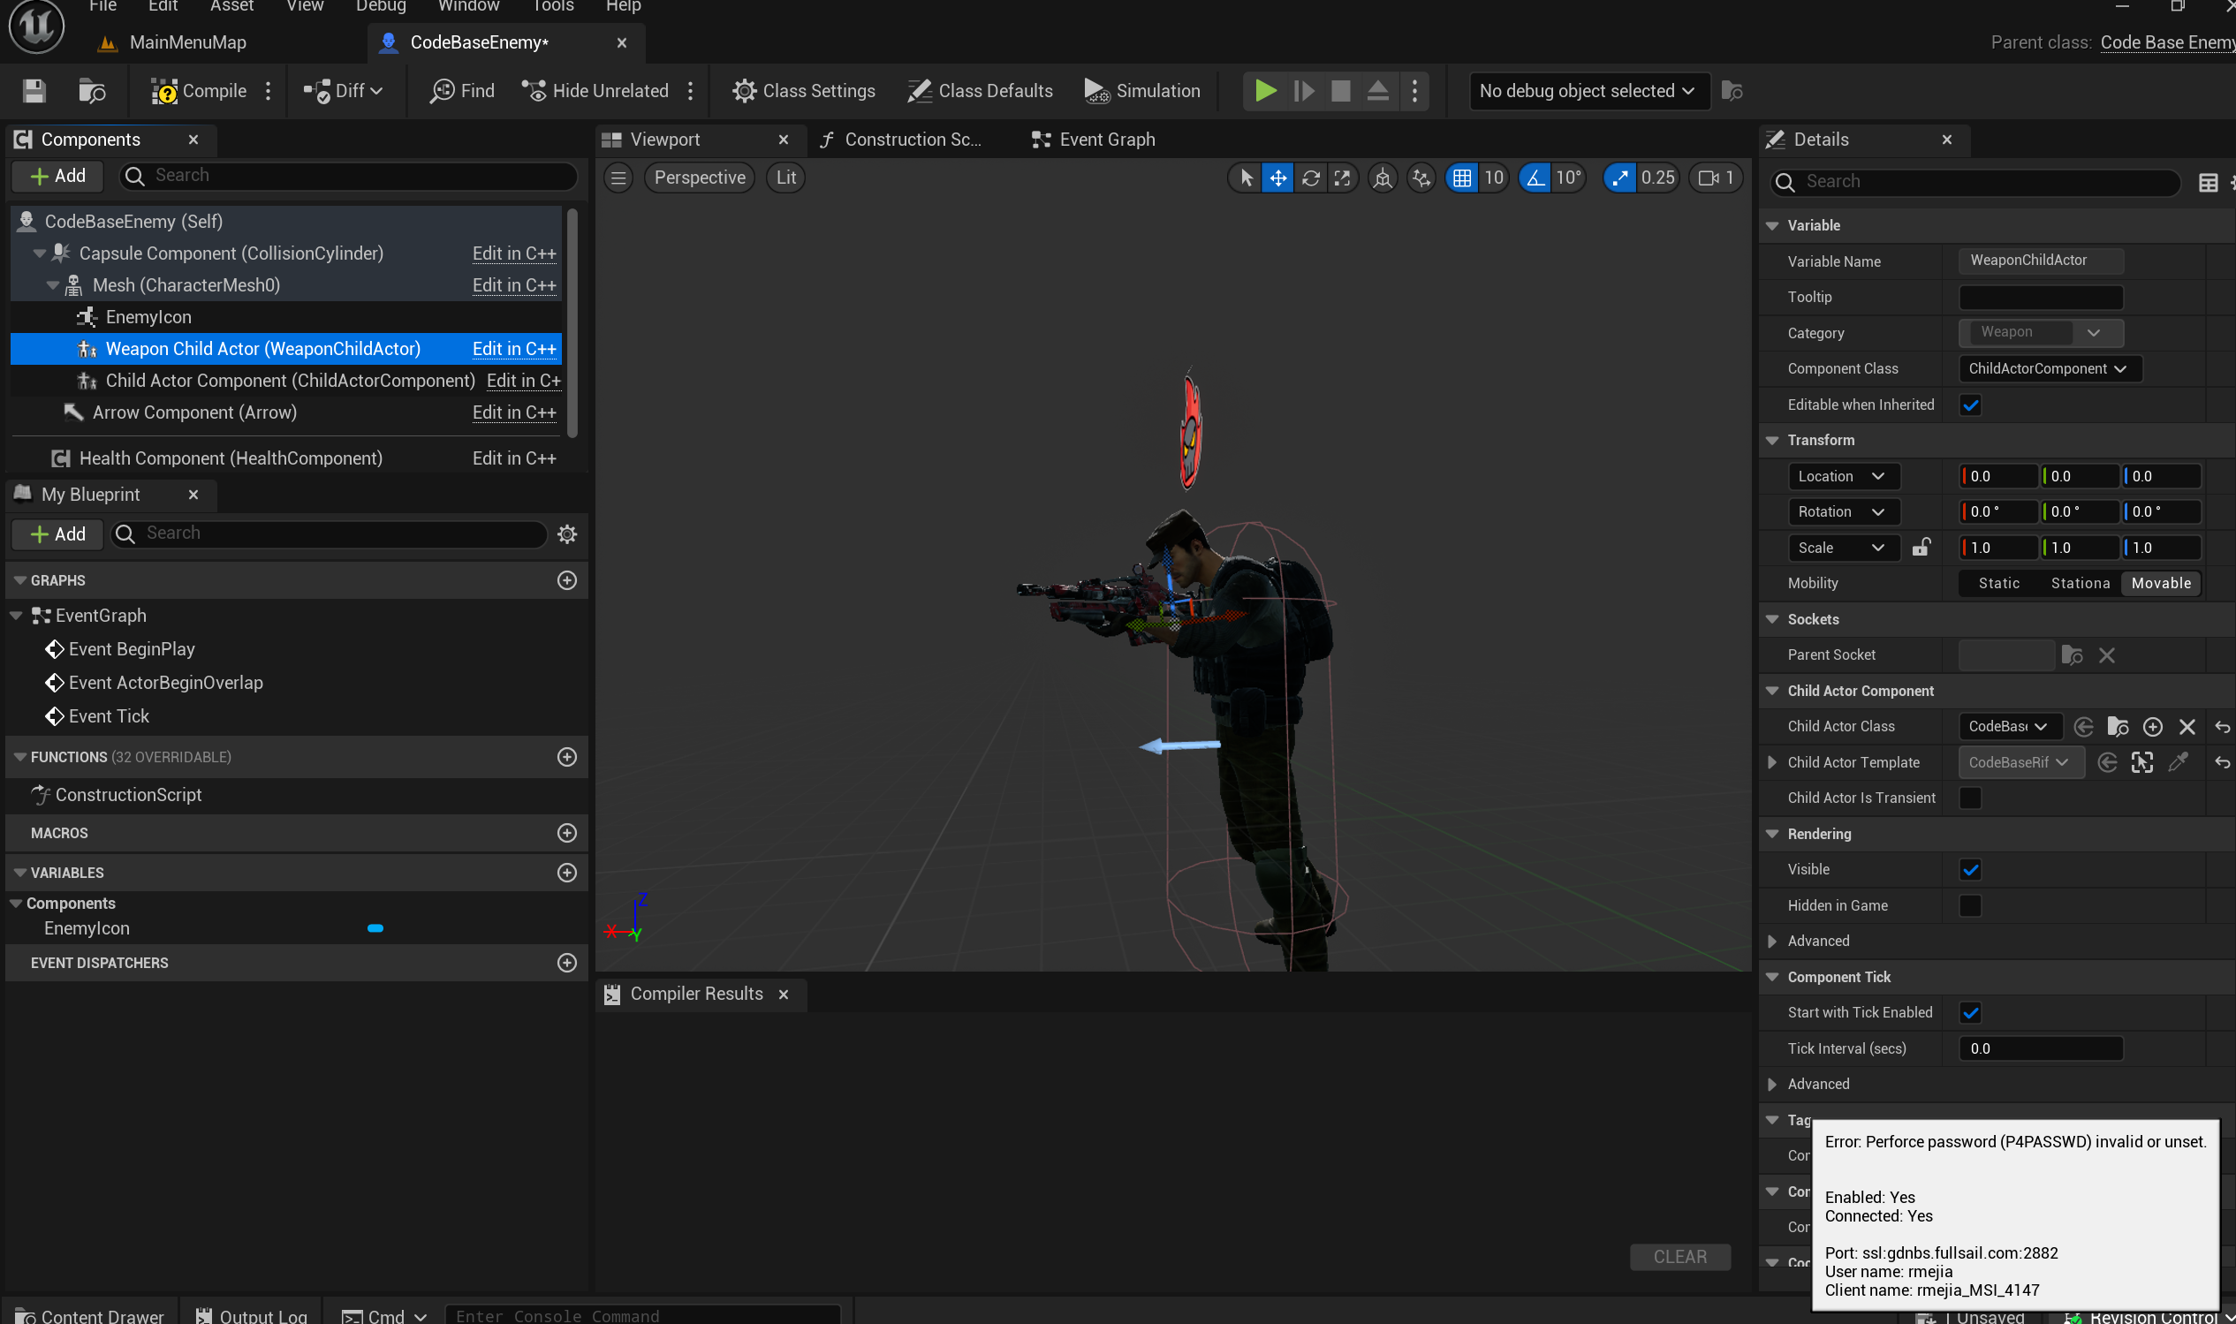Screen dimensions: 2236x1324
Task: Expand the Child Actor Template row
Action: [1772, 763]
